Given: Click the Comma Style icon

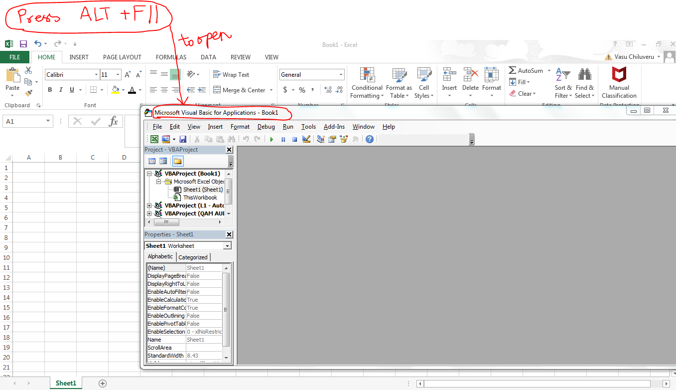Looking at the screenshot, I should [x=313, y=90].
